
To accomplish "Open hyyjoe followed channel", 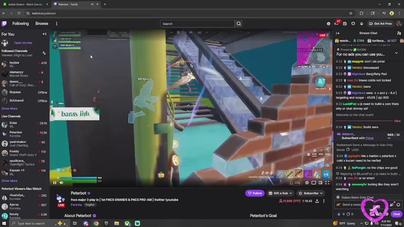I will point(25,64).
